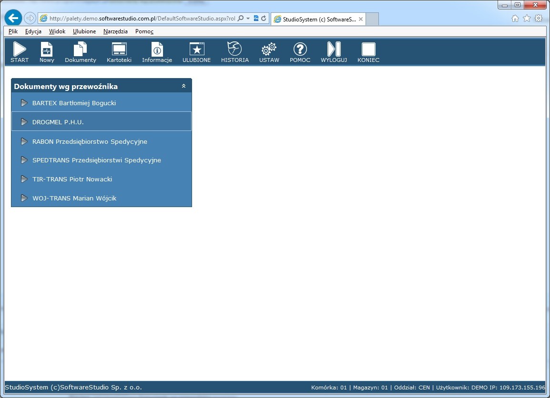Open the POMOC question mark icon
Viewport: 550px width, 398px height.
[300, 49]
